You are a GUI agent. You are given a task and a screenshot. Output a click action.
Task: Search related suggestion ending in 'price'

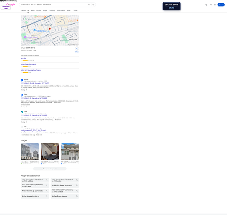click(x=65, y=181)
